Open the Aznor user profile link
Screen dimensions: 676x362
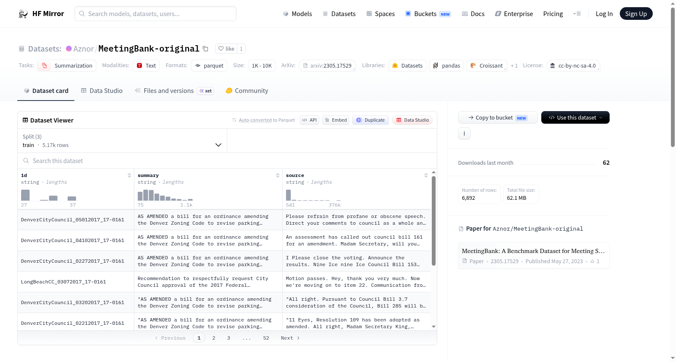click(83, 49)
